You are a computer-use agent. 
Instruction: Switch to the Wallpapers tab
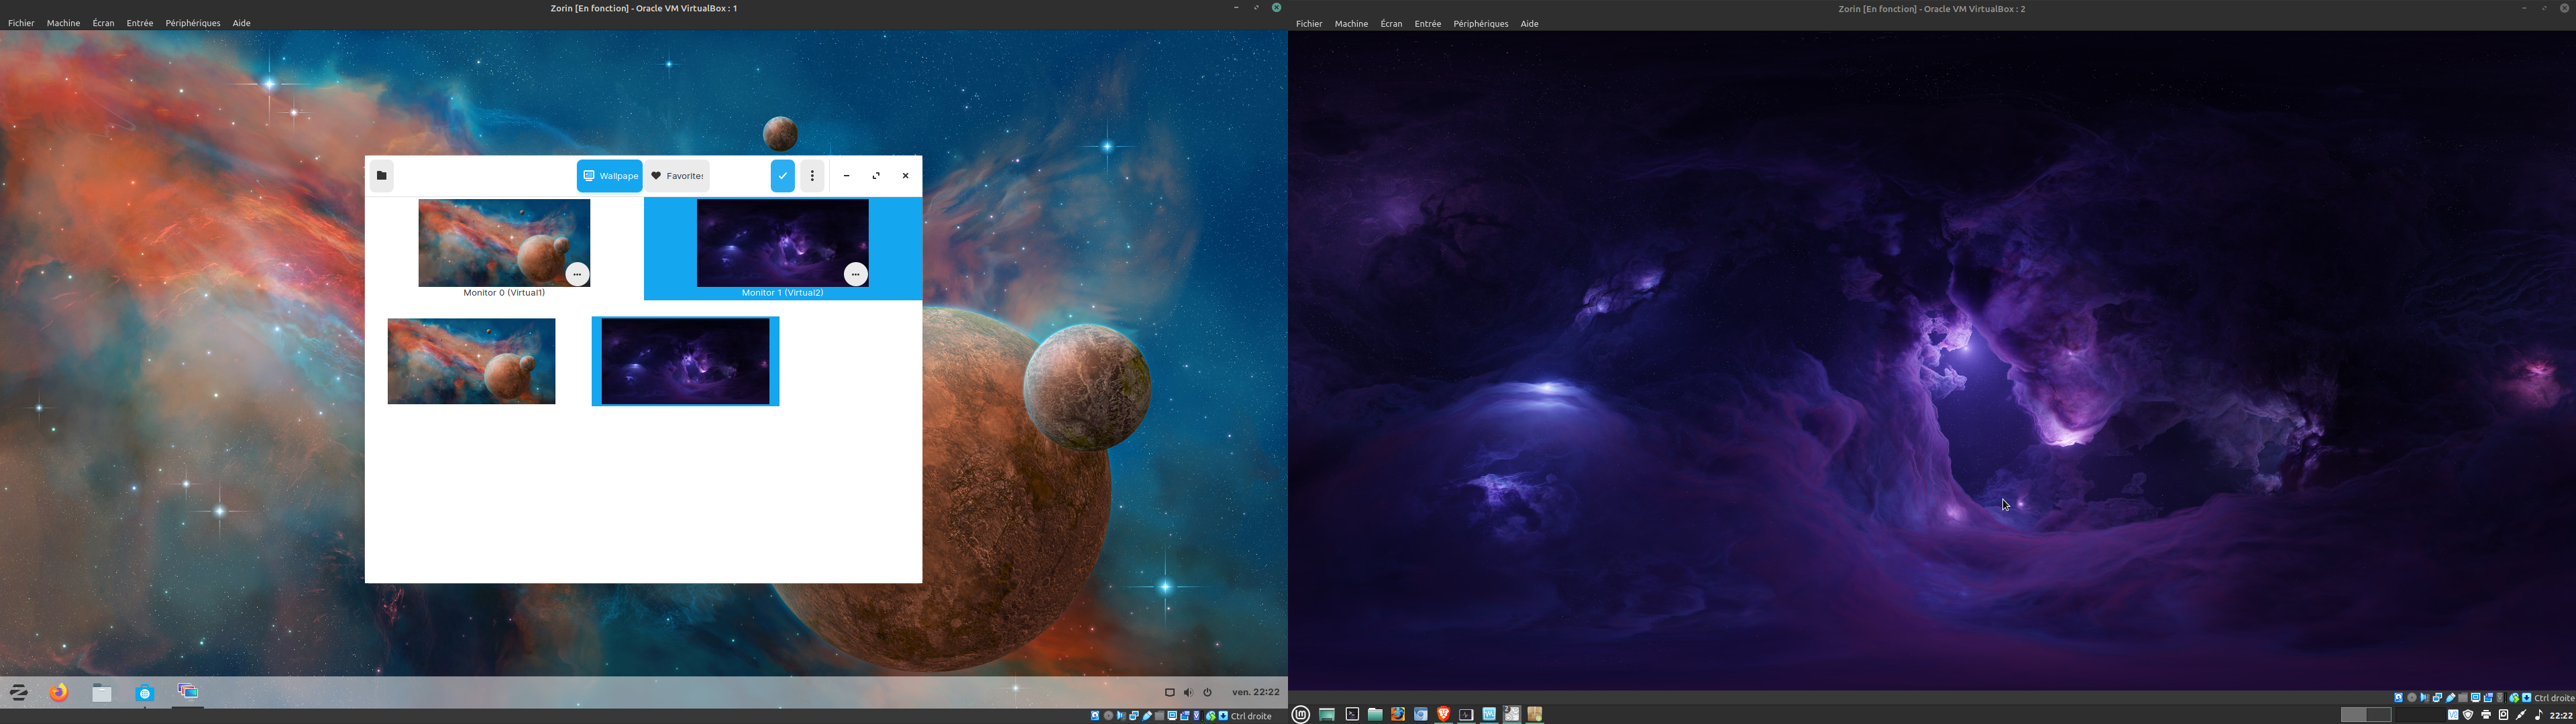pos(610,176)
